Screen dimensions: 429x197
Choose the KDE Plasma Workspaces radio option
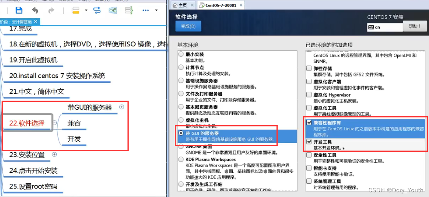coord(181,159)
